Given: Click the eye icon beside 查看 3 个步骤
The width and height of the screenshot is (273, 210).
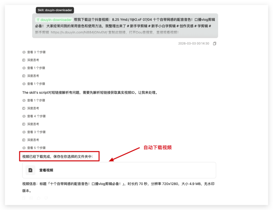Looking at the screenshot, I should [x=24, y=52].
